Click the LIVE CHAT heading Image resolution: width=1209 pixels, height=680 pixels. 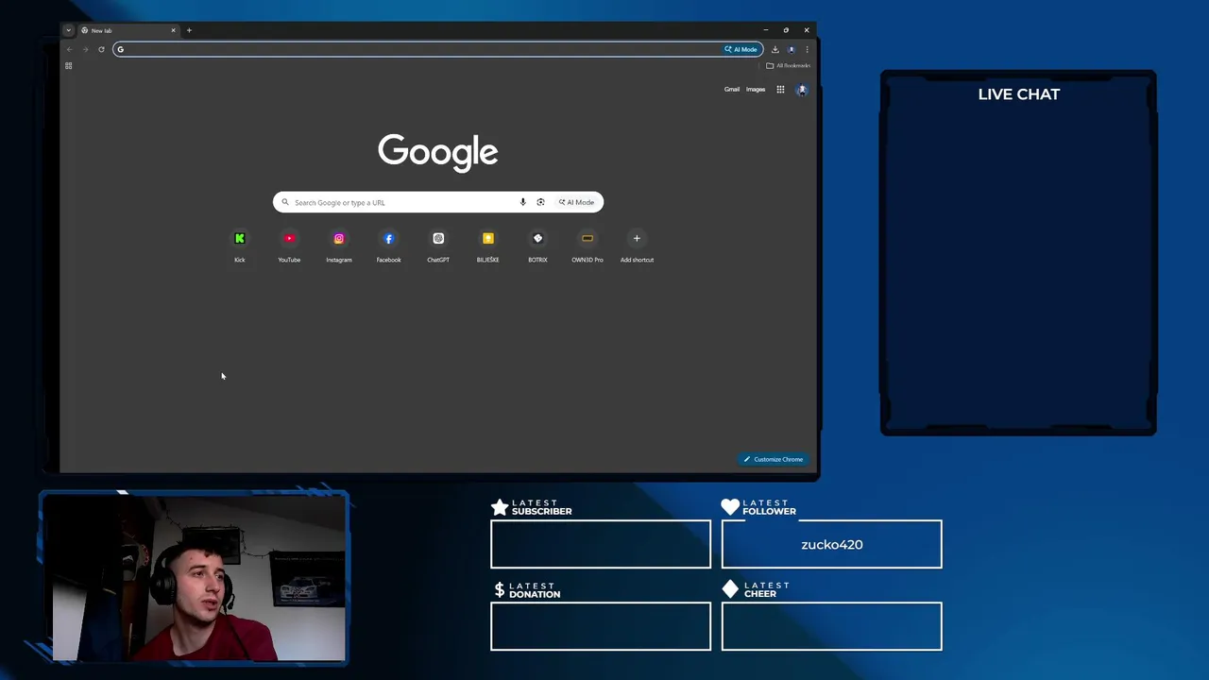coord(1019,94)
